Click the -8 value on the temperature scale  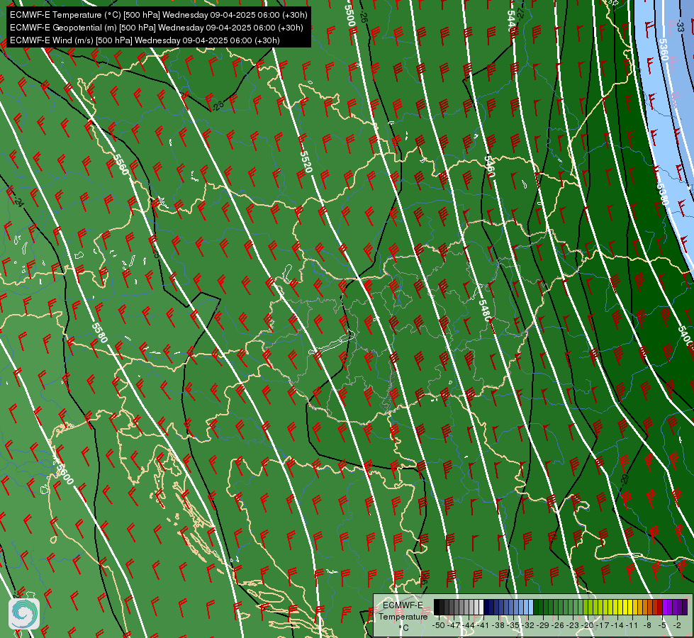click(x=647, y=625)
